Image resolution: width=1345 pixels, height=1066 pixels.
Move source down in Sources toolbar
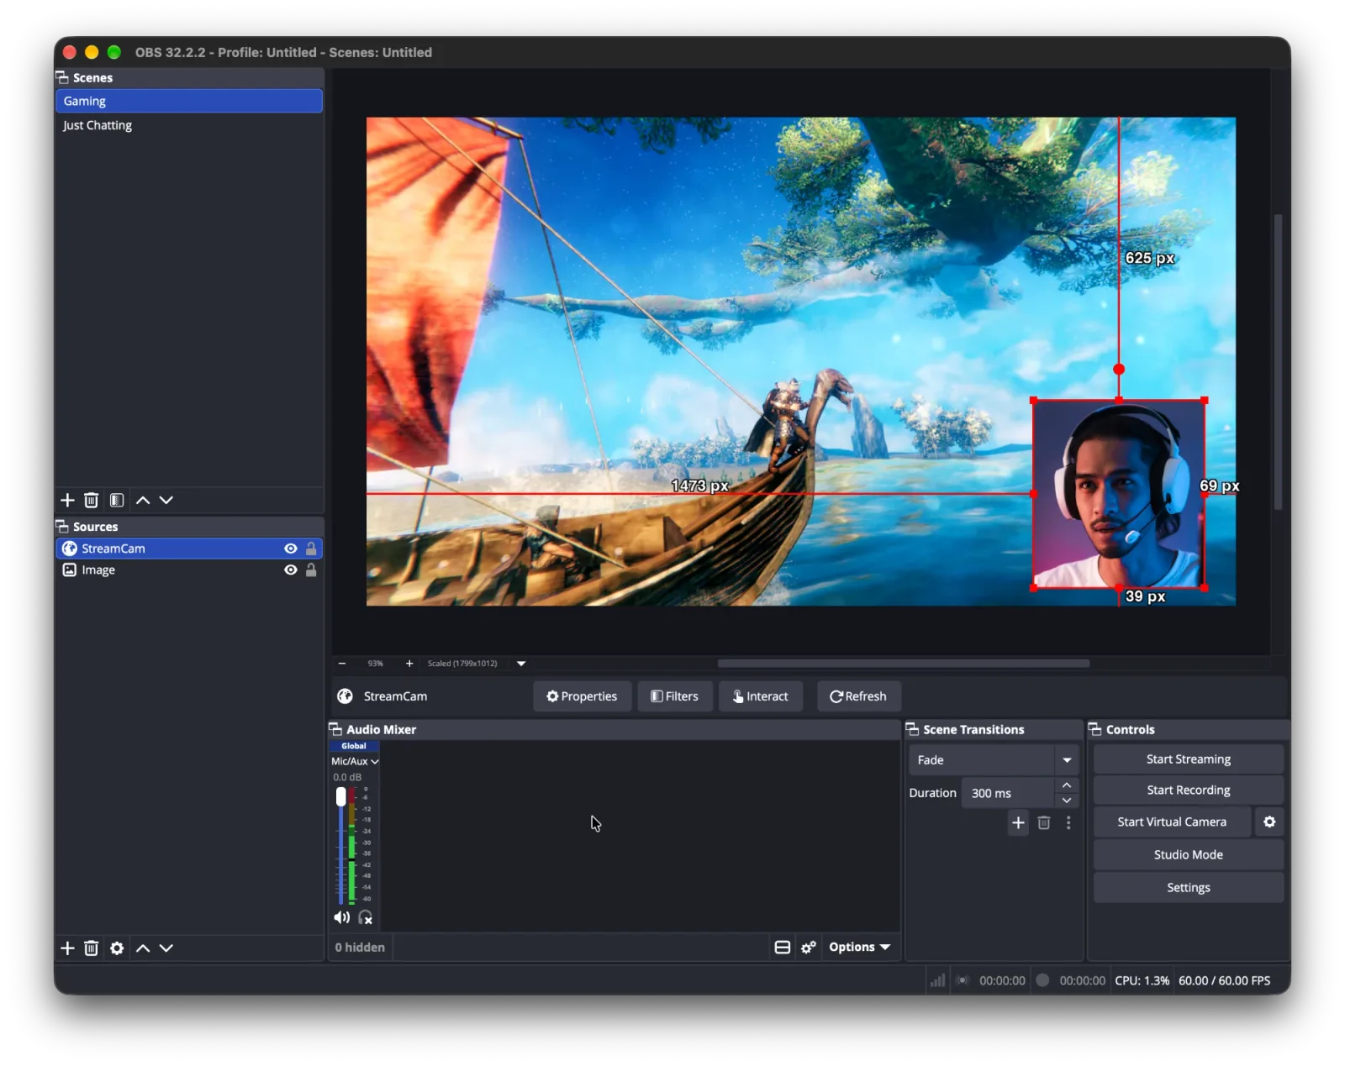pos(166,948)
